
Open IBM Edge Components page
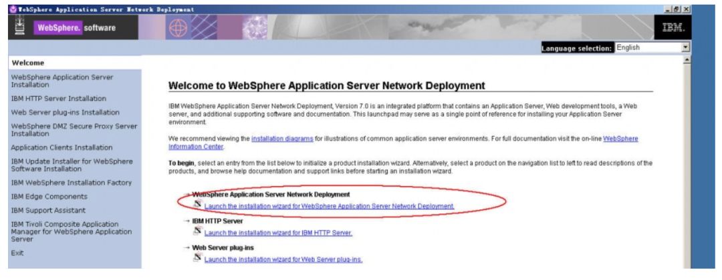[x=49, y=197]
